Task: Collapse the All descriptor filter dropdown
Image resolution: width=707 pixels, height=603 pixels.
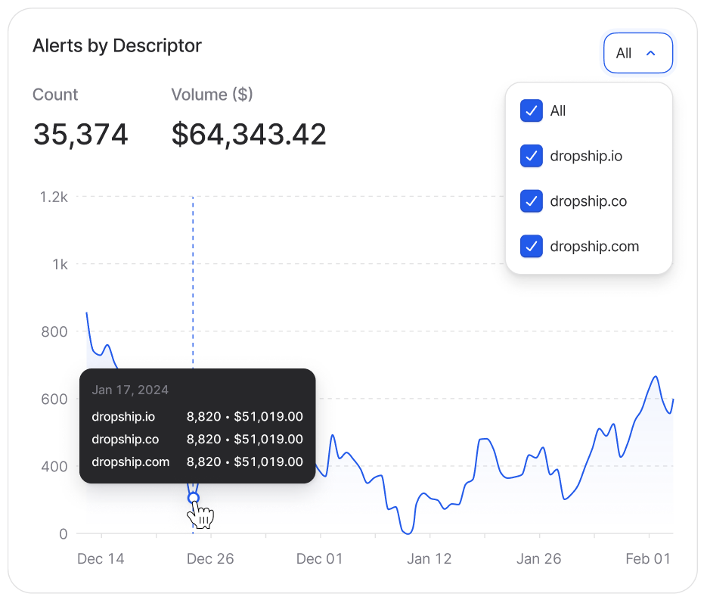Action: pyautogui.click(x=637, y=53)
